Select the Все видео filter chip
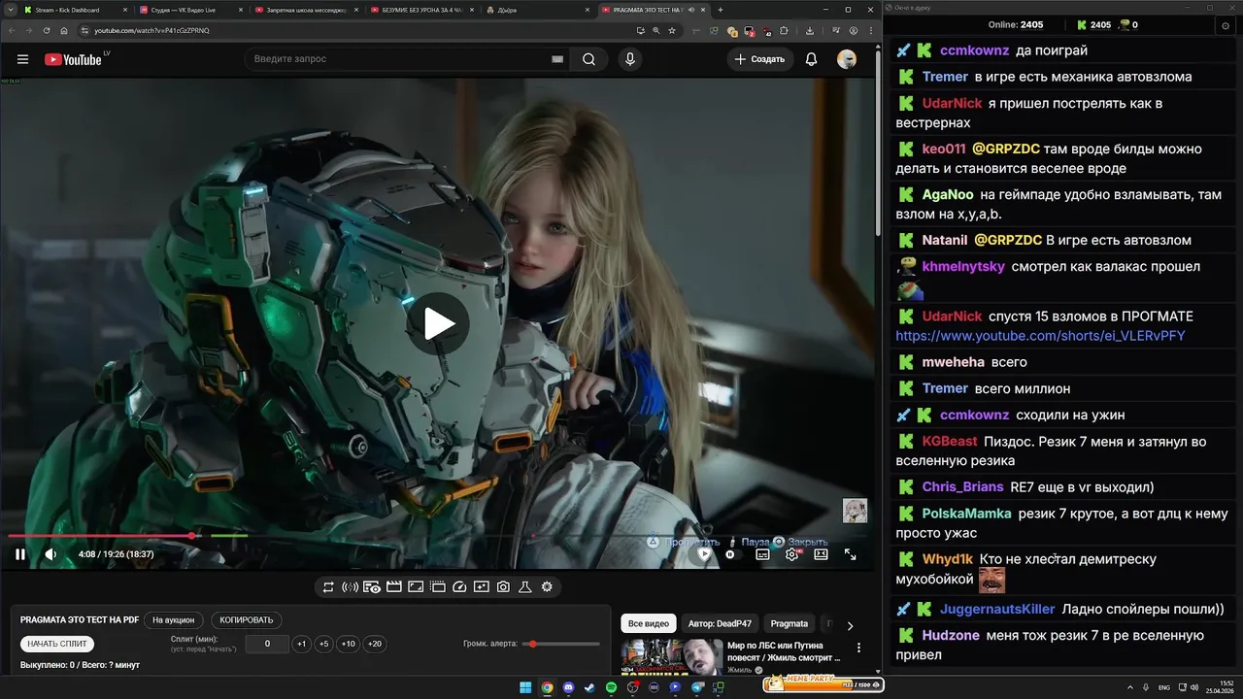 click(x=649, y=623)
